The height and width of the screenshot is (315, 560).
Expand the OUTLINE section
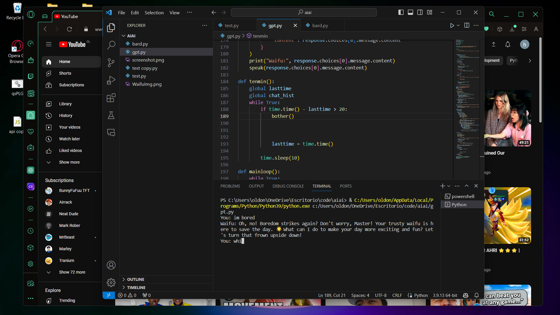point(136,279)
